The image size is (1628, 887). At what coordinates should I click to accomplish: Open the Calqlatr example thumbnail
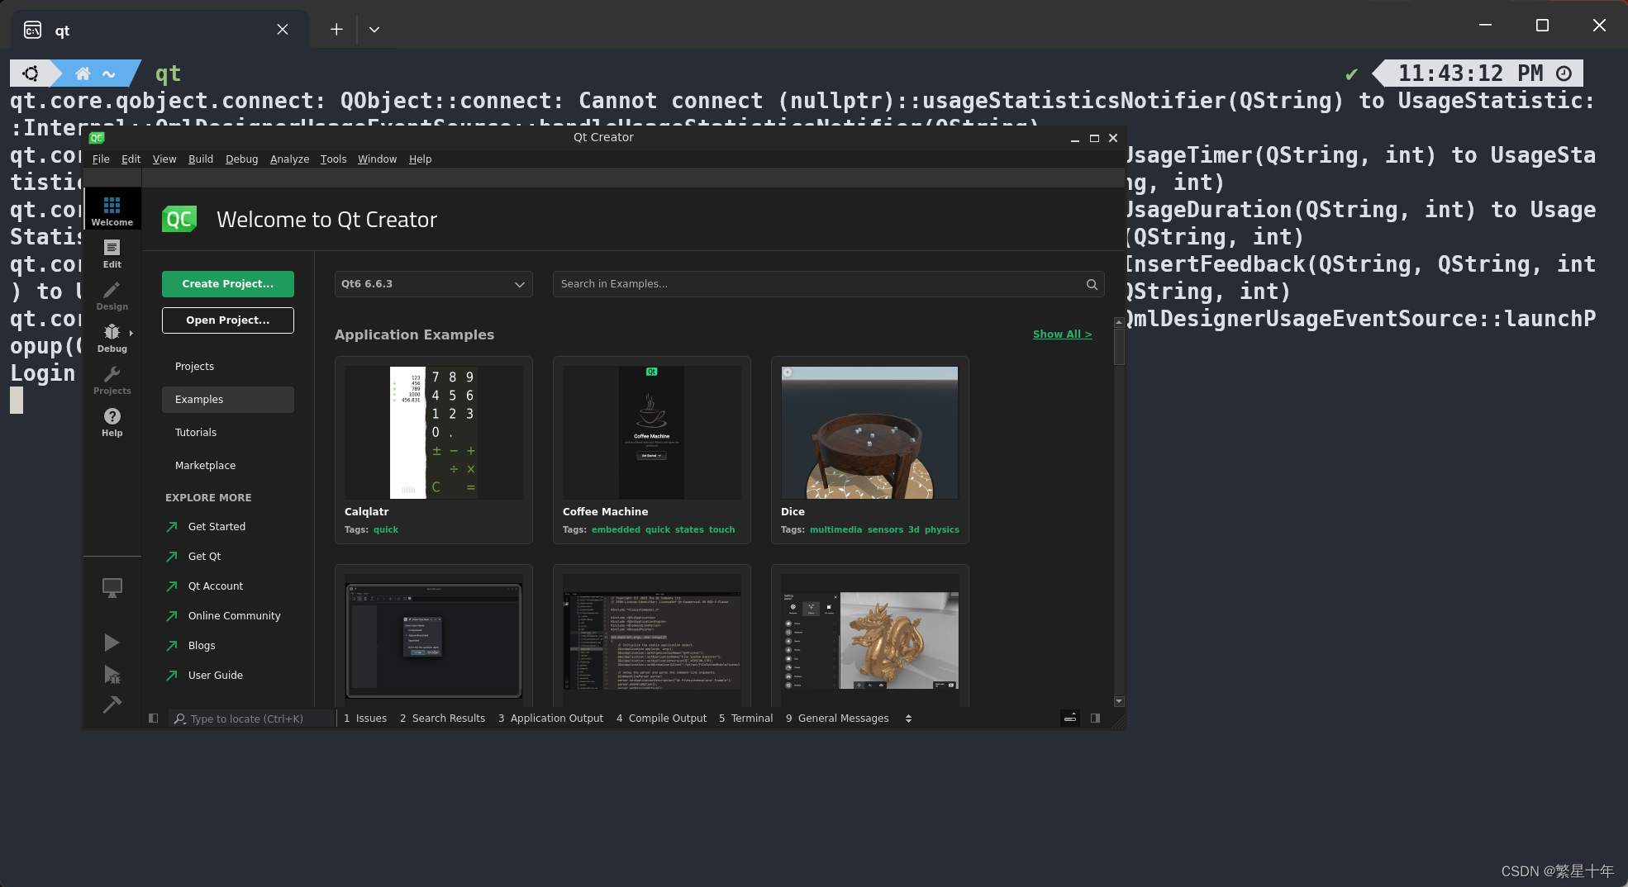[434, 433]
